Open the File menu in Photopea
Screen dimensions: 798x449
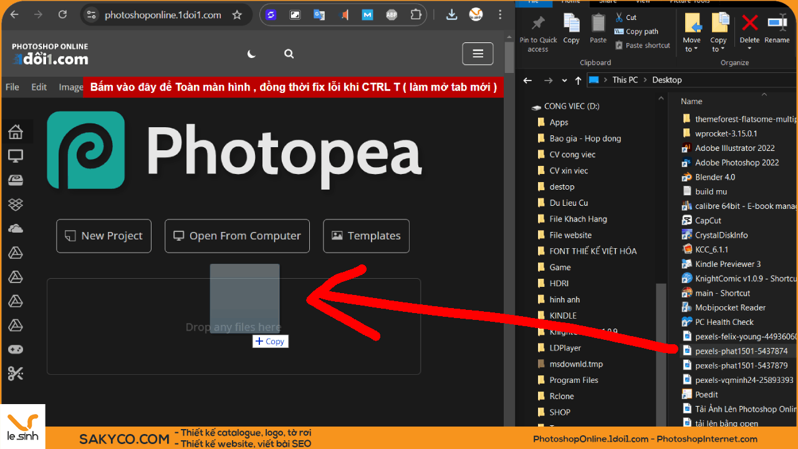tap(12, 87)
